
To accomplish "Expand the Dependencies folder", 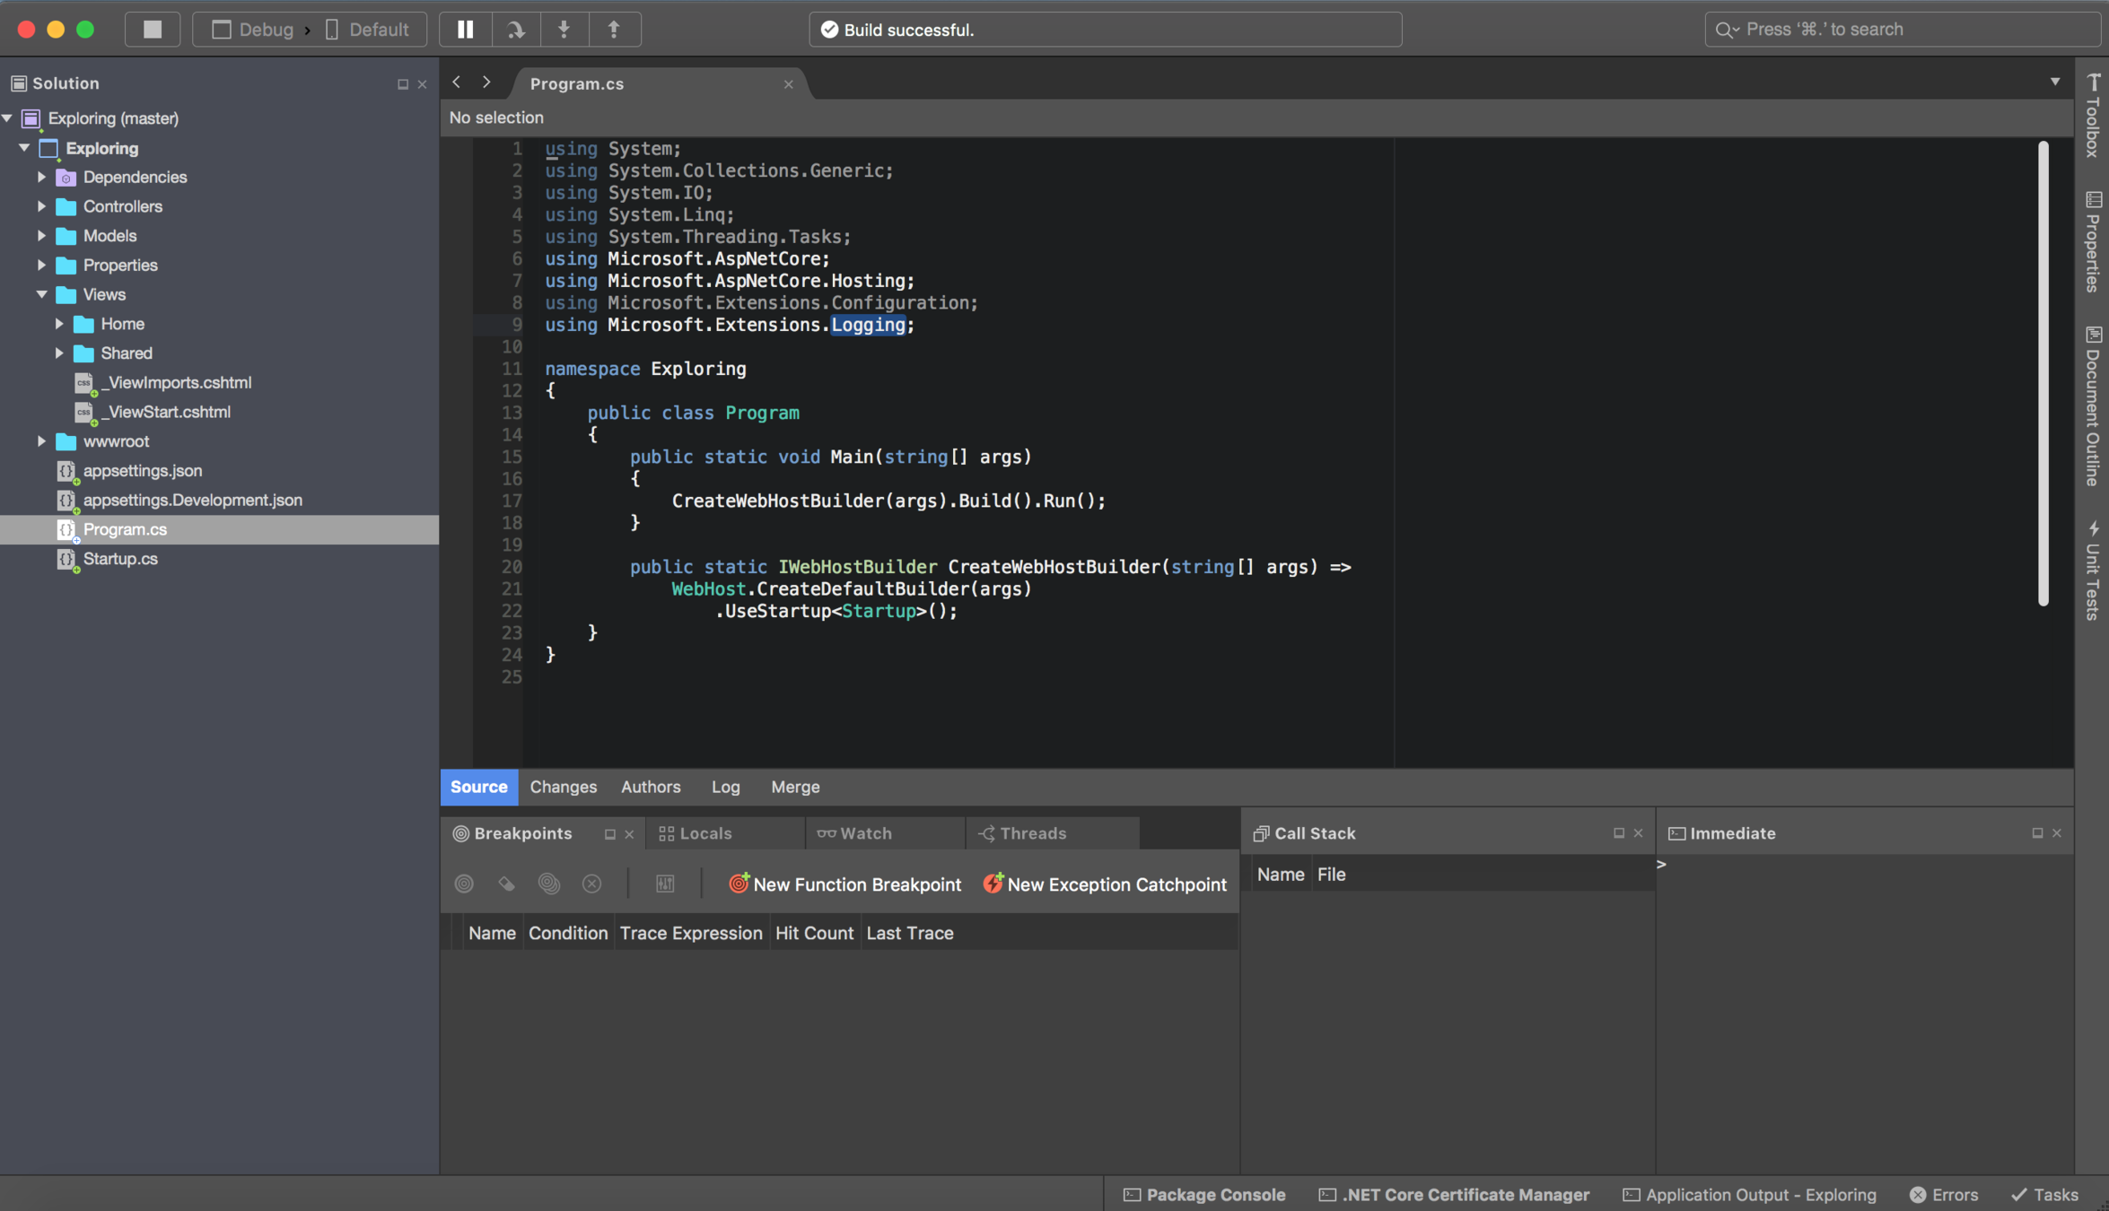I will [x=41, y=178].
